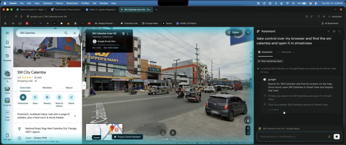
Task: Click the attachment paperclip icon
Action: (329, 137)
